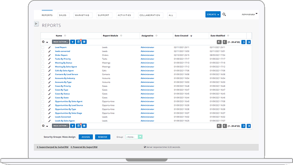
Task: Go to next page in bottom pagination
Action: [243, 126]
